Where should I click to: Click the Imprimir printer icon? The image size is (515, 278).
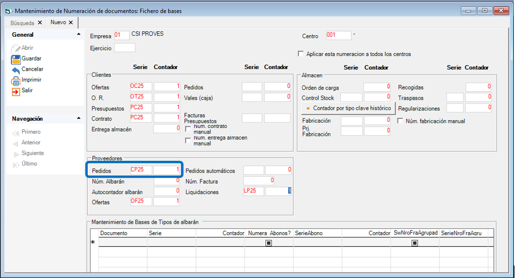click(15, 80)
